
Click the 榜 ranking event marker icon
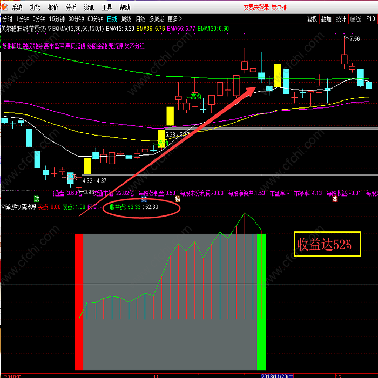(178, 199)
